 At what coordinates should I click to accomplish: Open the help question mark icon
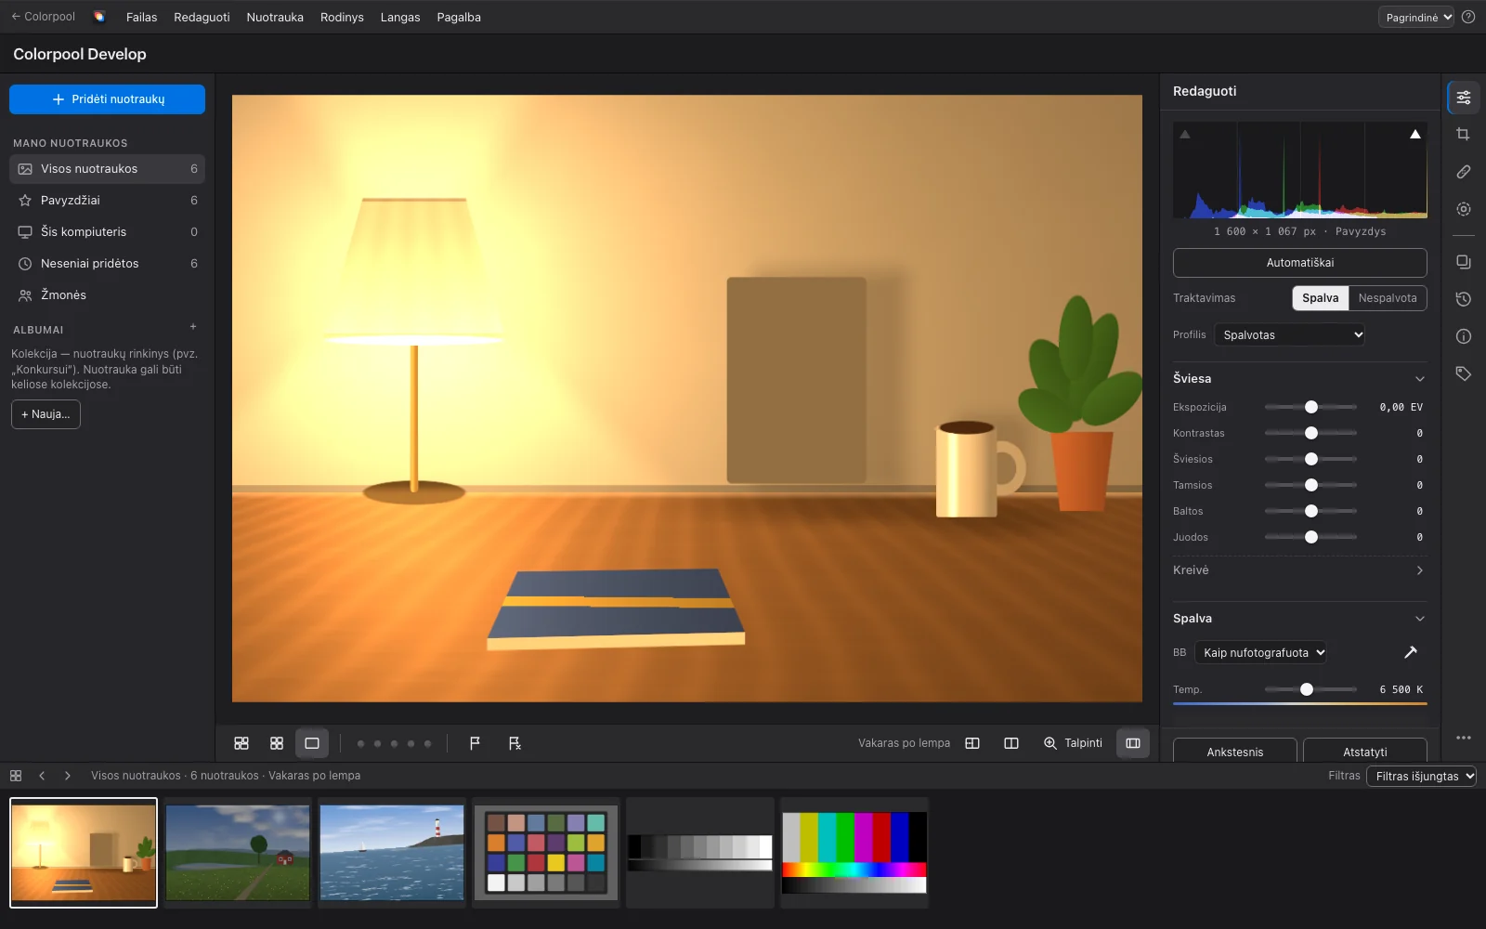point(1468,17)
